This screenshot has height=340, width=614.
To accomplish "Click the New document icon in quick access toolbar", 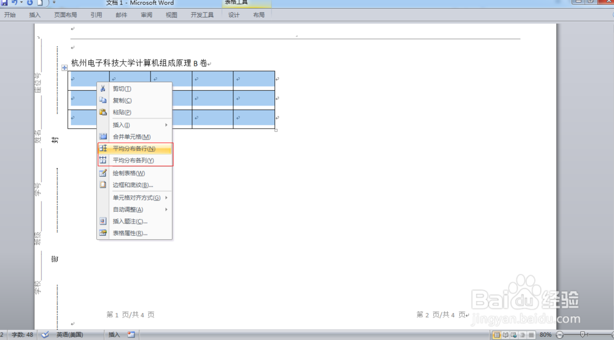I will tap(40, 2).
